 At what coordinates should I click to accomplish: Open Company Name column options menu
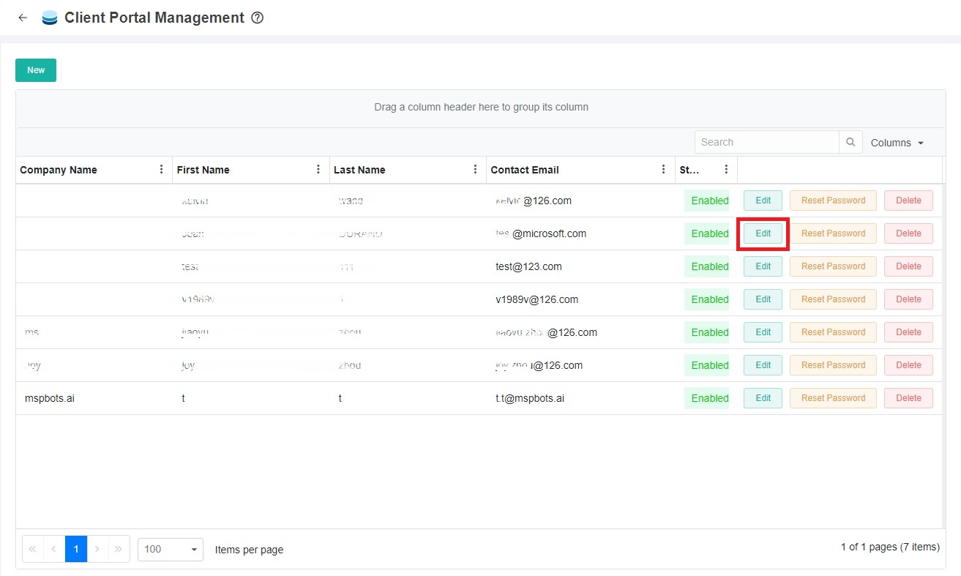click(161, 169)
